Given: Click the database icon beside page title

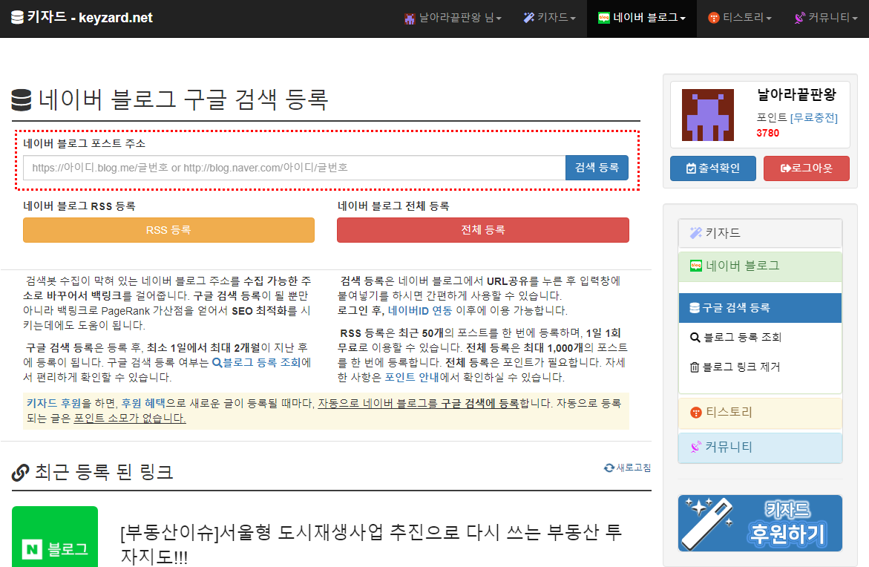Looking at the screenshot, I should point(22,100).
